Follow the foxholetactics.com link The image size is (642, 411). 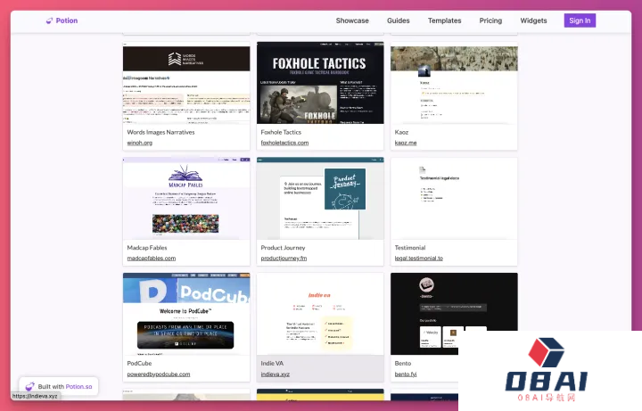(284, 143)
